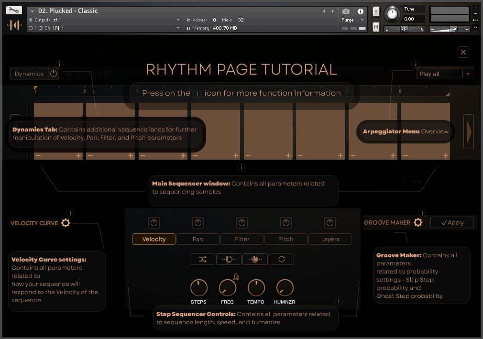This screenshot has width=483, height=339.
Task: Click the randomize shuffle sequence icon
Action: coord(202,259)
